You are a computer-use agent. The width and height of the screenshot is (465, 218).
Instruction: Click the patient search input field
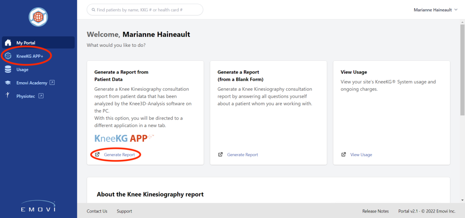pos(145,10)
